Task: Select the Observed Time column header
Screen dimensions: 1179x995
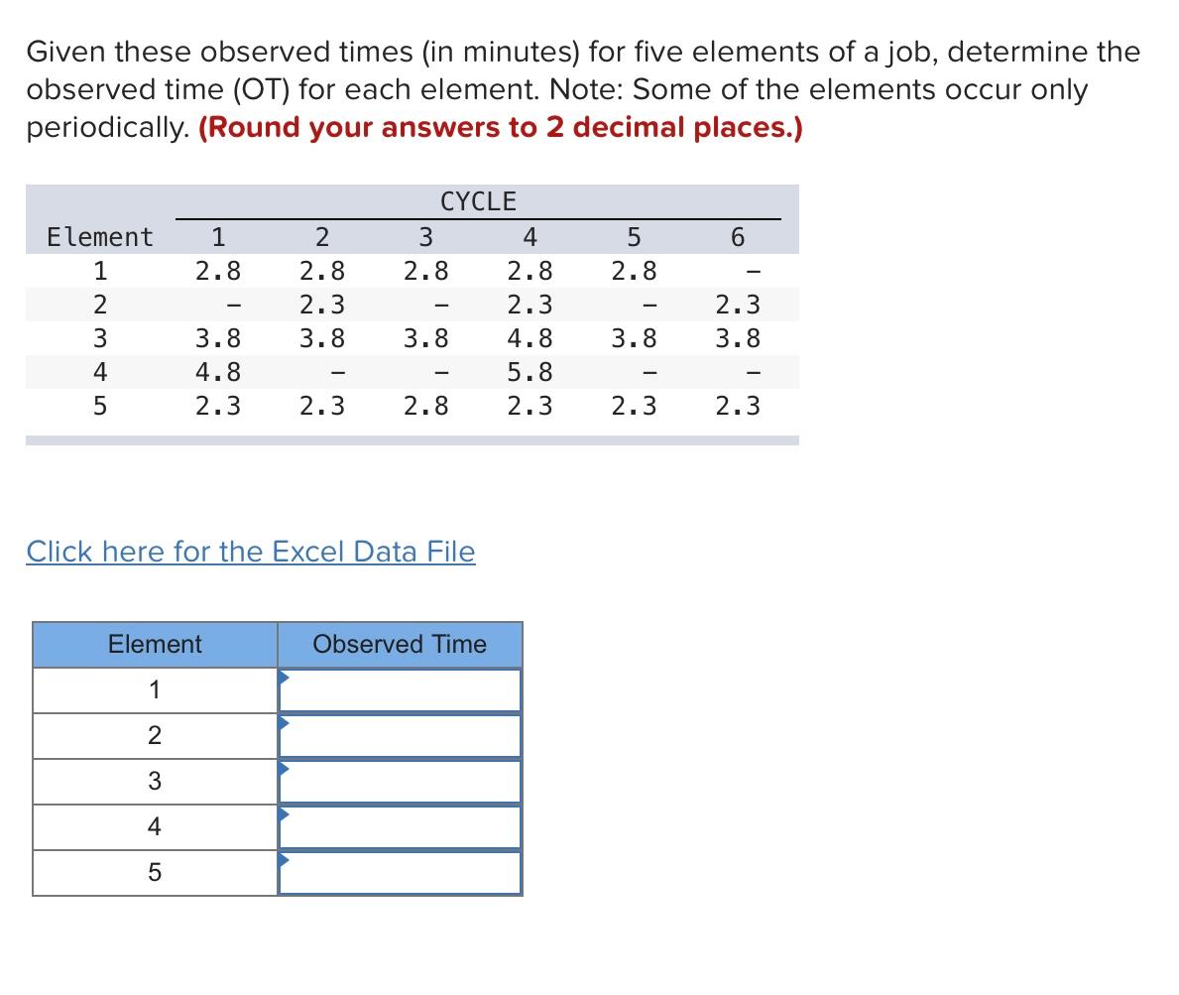Action: 401,644
